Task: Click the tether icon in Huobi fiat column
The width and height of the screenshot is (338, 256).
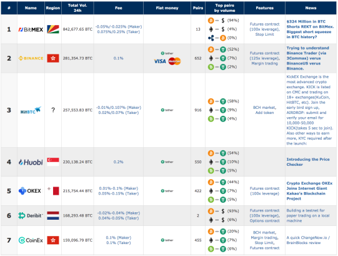Action: tap(167, 162)
